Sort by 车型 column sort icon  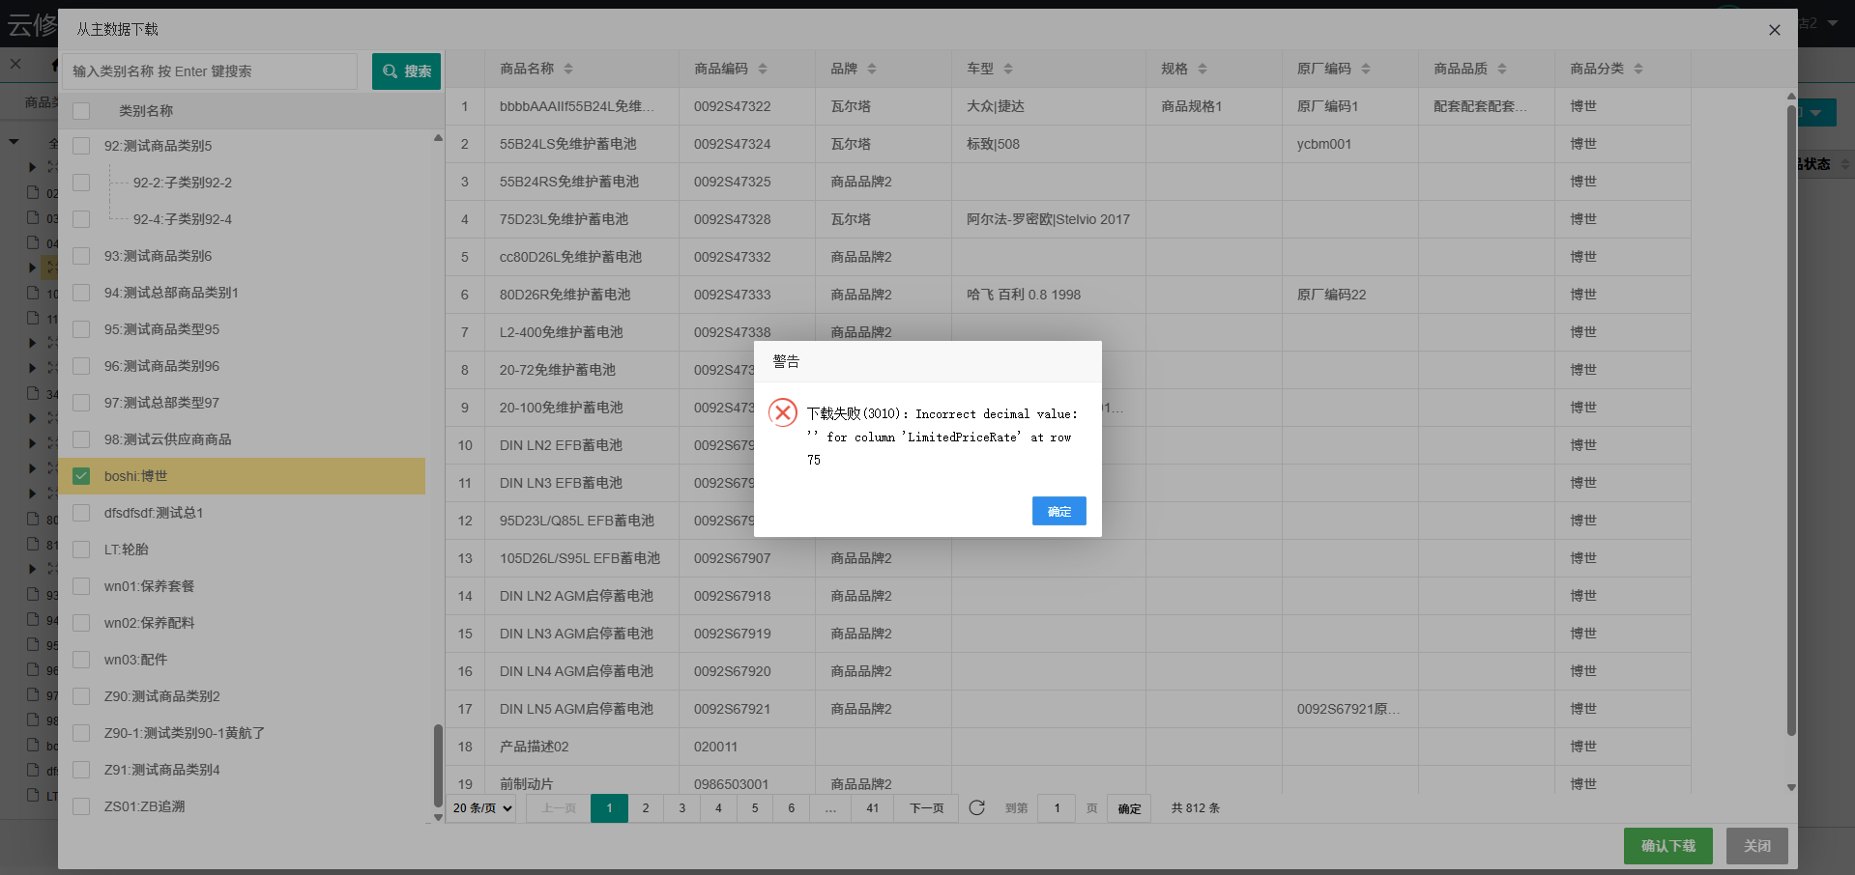coord(1008,69)
